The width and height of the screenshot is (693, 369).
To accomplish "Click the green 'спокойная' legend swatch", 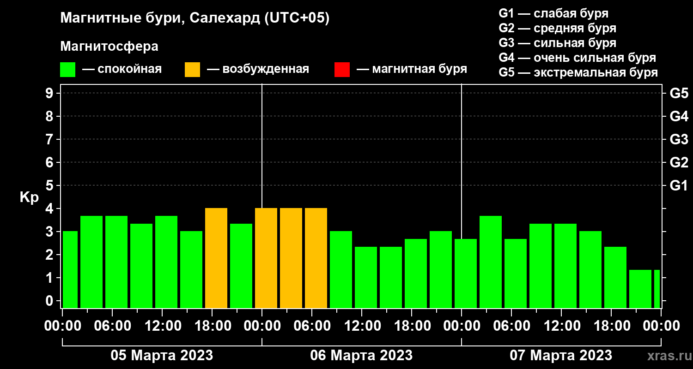I will click(x=68, y=70).
